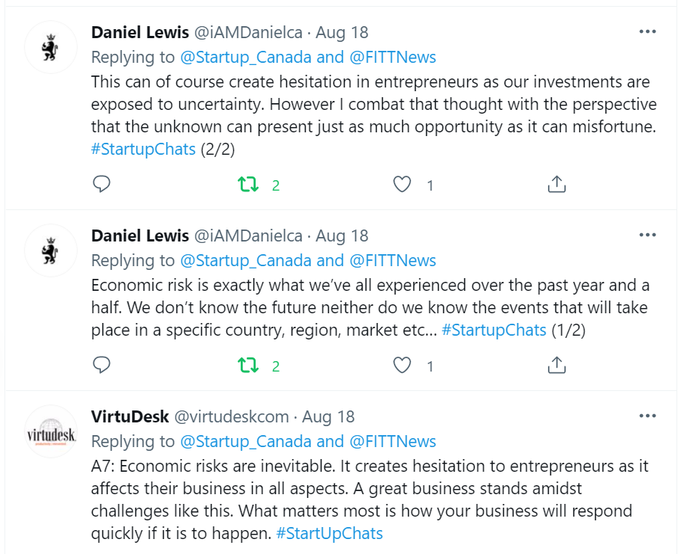
Task: Share Daniel Lewis's (2/2) tweet
Action: pyautogui.click(x=556, y=184)
